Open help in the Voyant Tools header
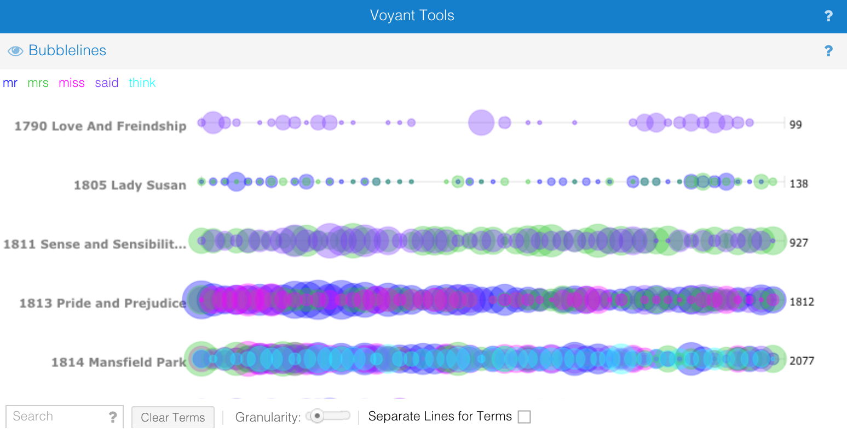 pos(828,16)
